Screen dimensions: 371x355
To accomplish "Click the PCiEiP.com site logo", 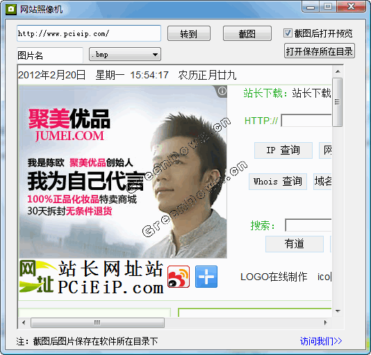I will 91,277.
